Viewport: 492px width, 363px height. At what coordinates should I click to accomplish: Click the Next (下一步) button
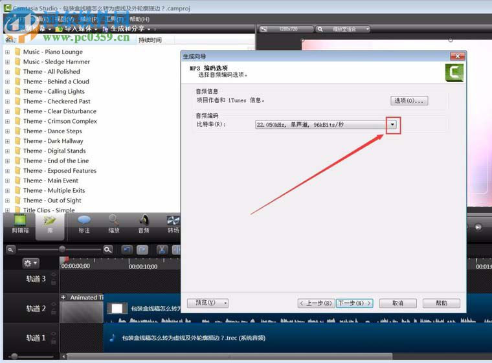pyautogui.click(x=355, y=303)
